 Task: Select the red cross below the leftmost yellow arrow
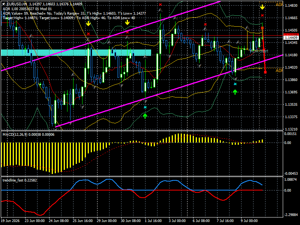[x=88, y=34]
